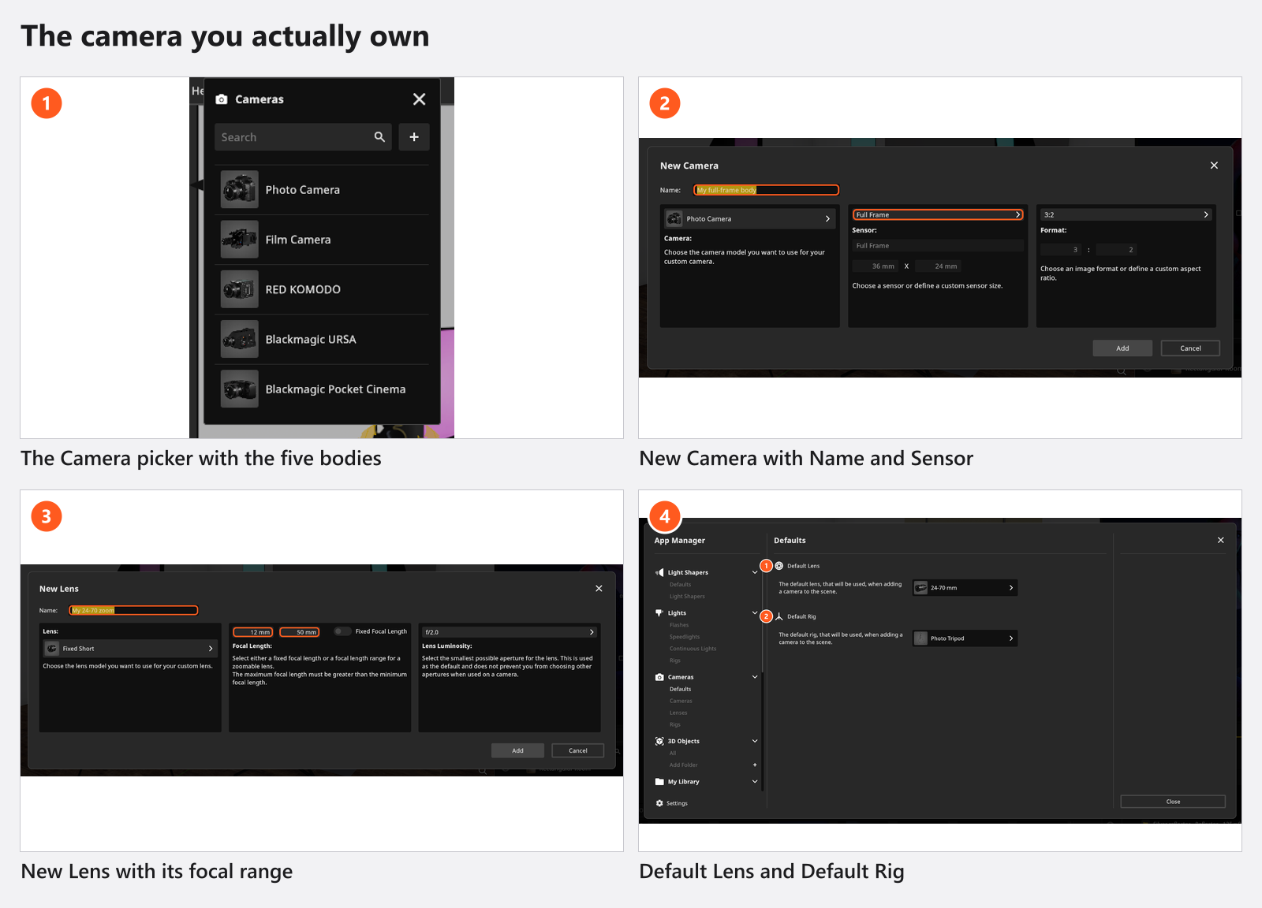Click the Cameras section icon in App Manager
This screenshot has width=1262, height=908.
(659, 677)
